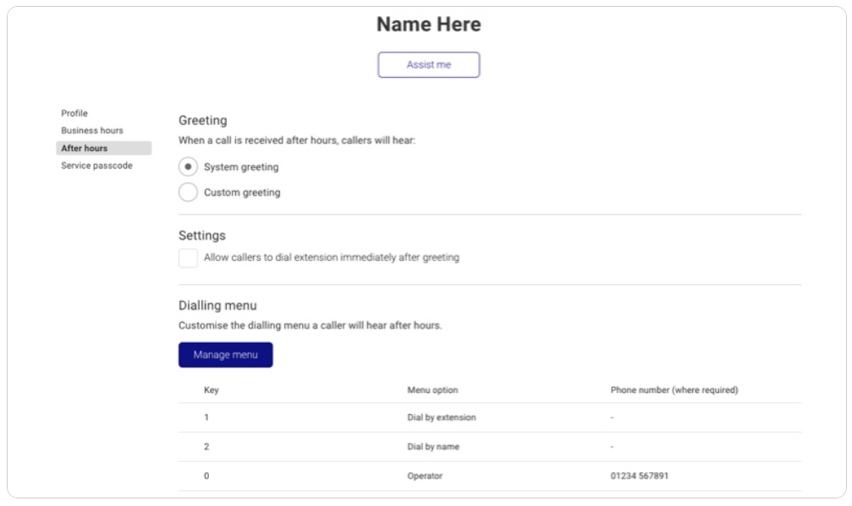The width and height of the screenshot is (852, 506).
Task: Click key 1 in the table
Action: 206,417
